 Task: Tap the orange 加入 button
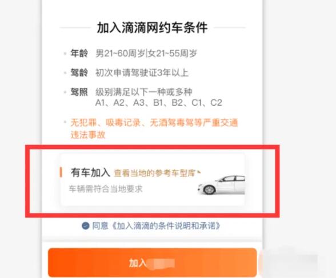(153, 263)
